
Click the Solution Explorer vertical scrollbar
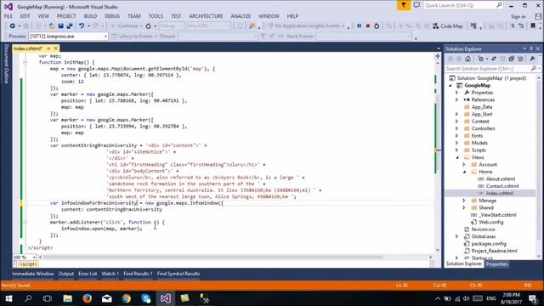539,167
